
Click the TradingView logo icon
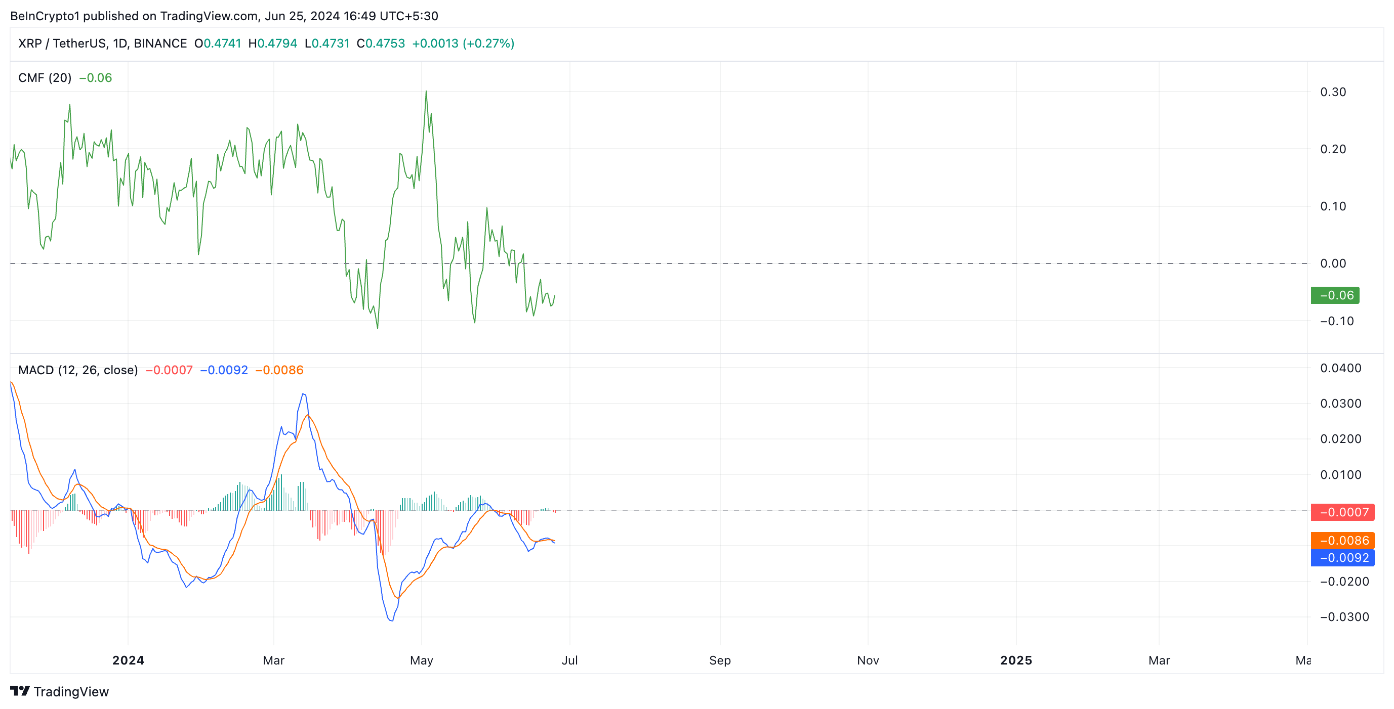[20, 691]
